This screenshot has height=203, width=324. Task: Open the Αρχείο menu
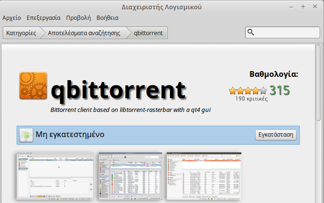tap(11, 18)
